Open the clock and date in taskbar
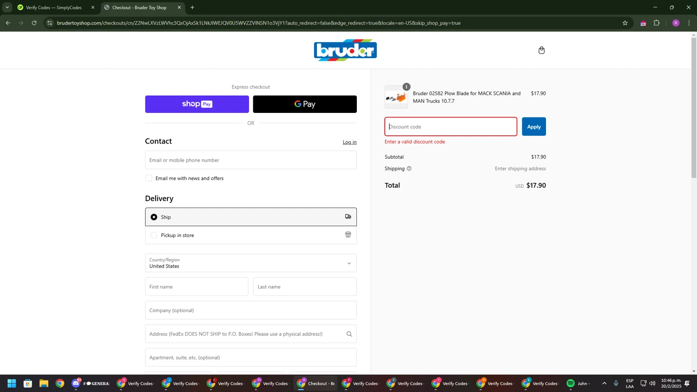 coord(671,383)
